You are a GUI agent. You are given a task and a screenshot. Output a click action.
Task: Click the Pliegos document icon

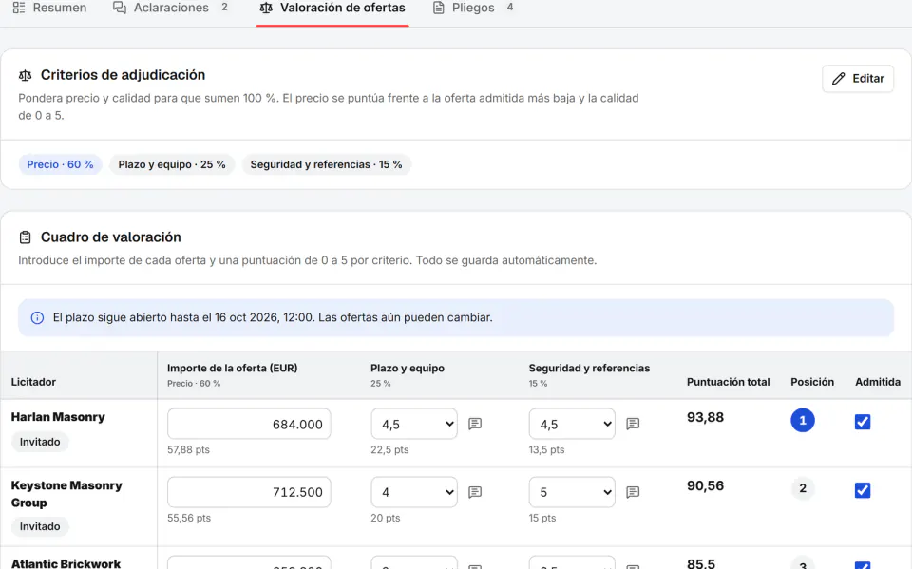[x=439, y=8]
